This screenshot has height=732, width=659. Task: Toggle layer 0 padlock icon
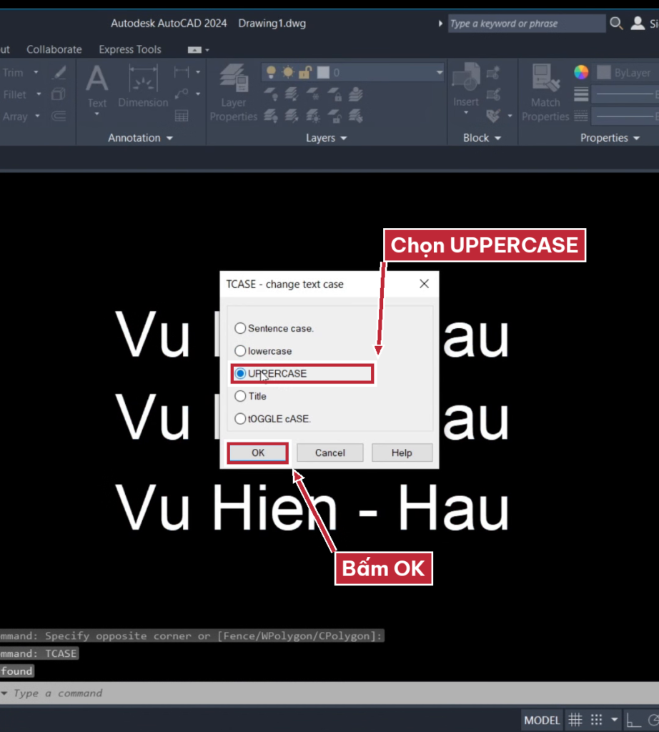[x=305, y=72]
